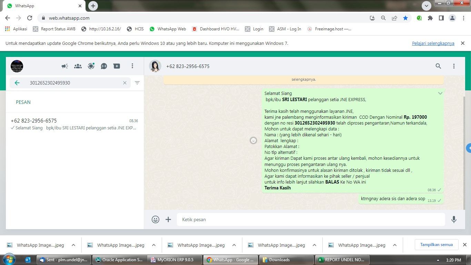The height and width of the screenshot is (265, 471).
Task: Dismiss the Chrome update notification bar
Action: click(x=463, y=43)
